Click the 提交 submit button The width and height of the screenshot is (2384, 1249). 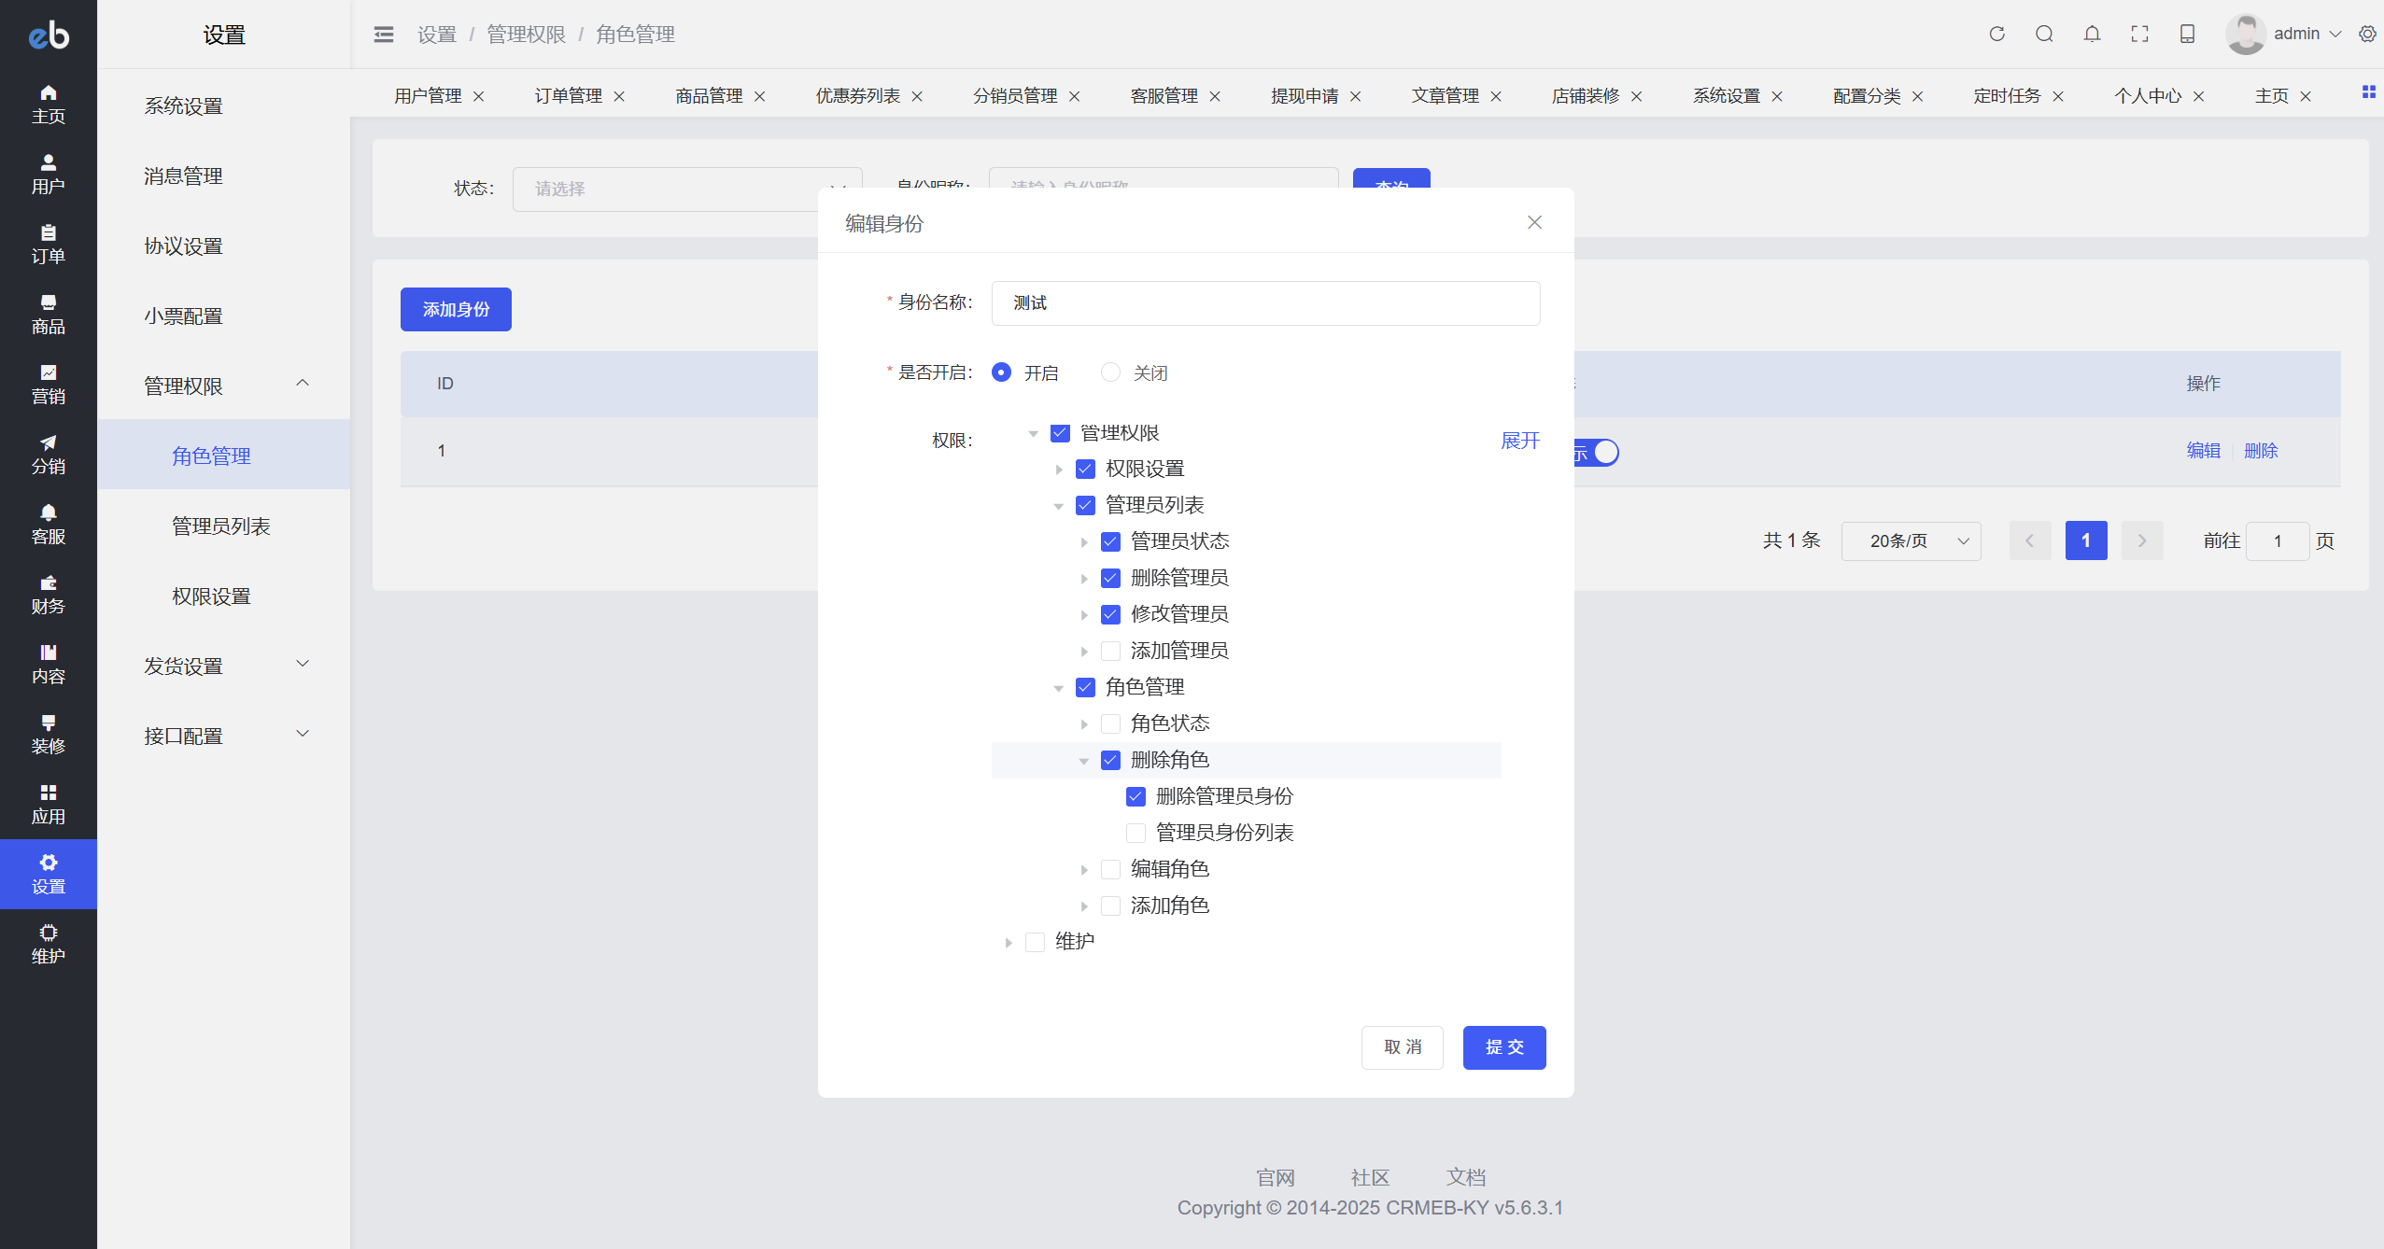1503,1047
